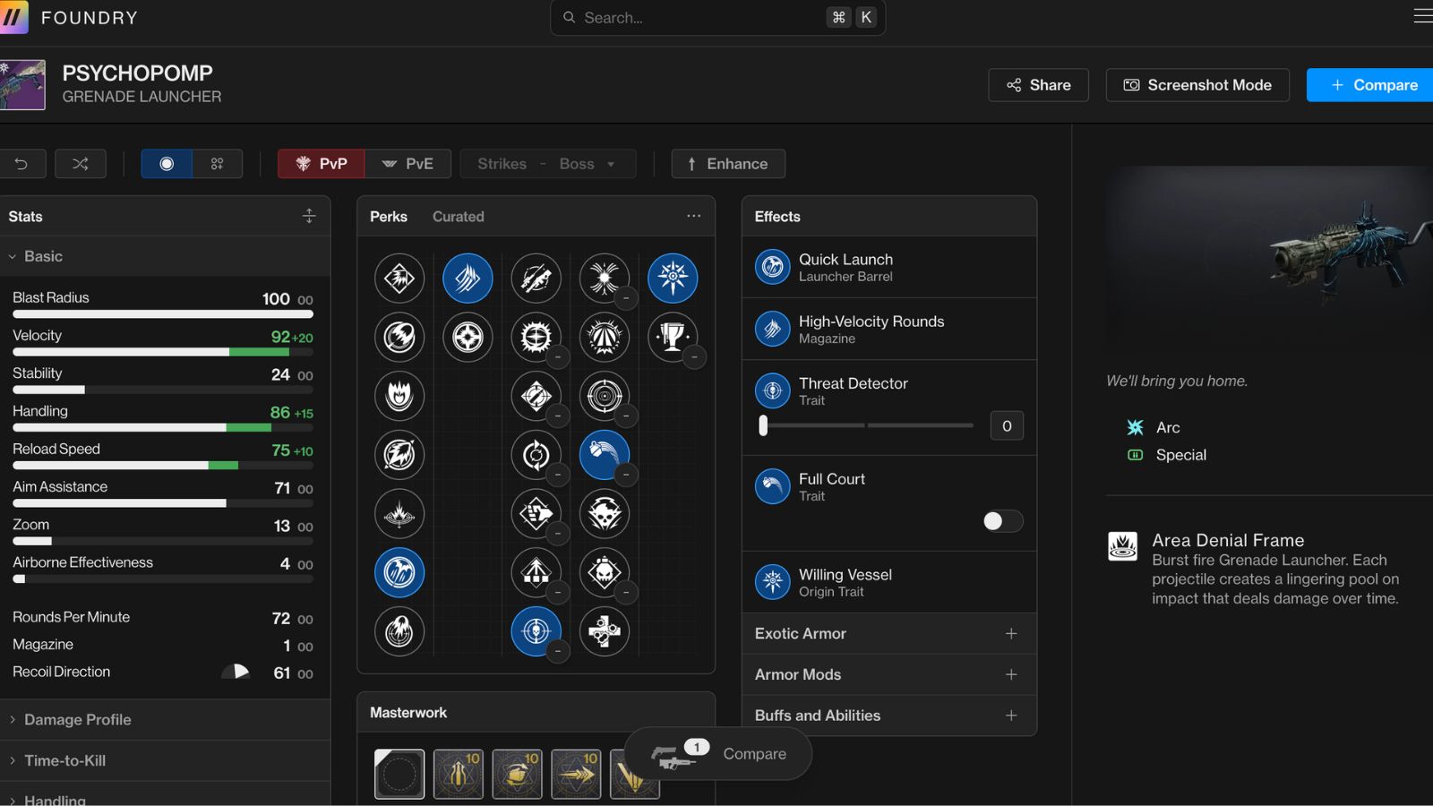Select the reload hand masterwork tier 10
Image resolution: width=1433 pixels, height=806 pixels.
coord(517,774)
